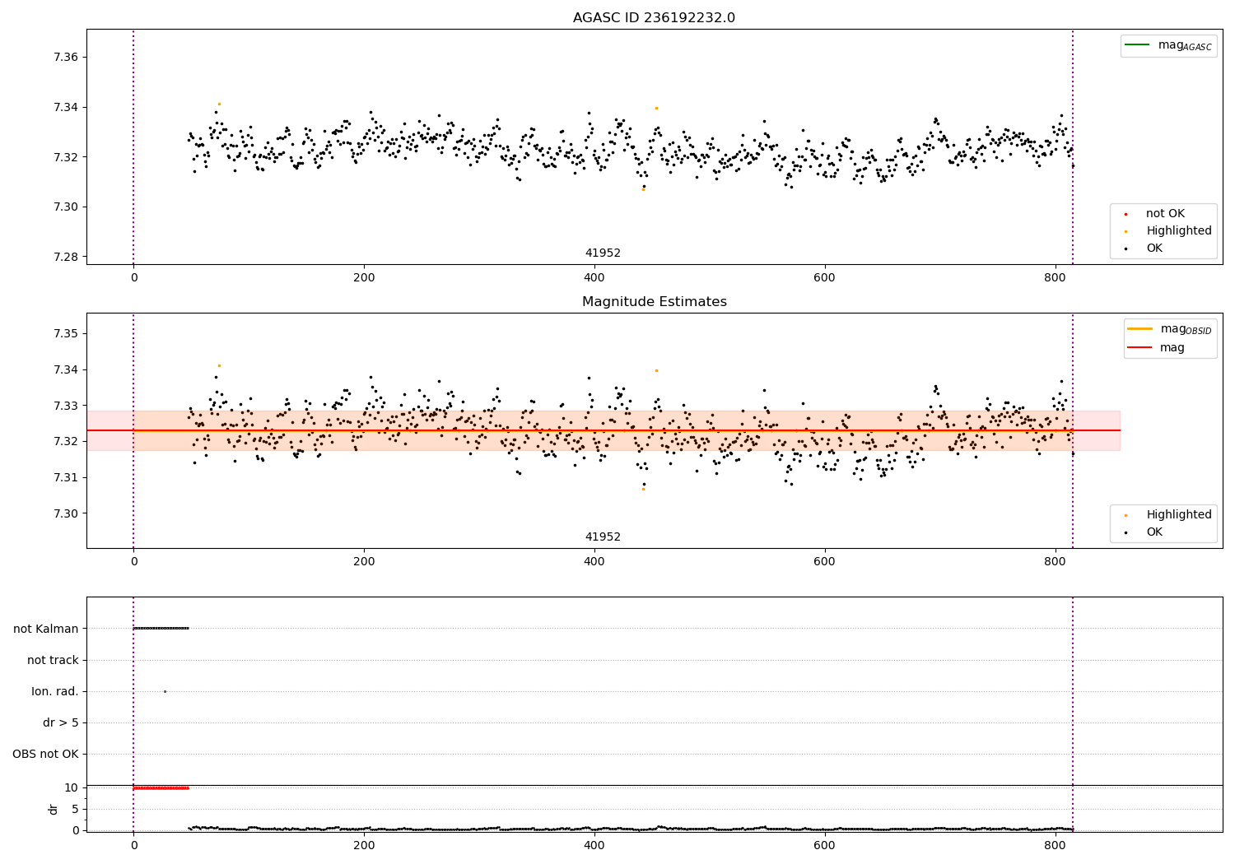Click the 7.35 tick in middle plot
Viewport: 1235px width, 864px height.
tap(66, 333)
